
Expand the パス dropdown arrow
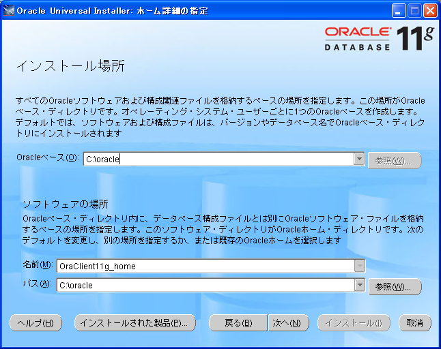(x=359, y=285)
